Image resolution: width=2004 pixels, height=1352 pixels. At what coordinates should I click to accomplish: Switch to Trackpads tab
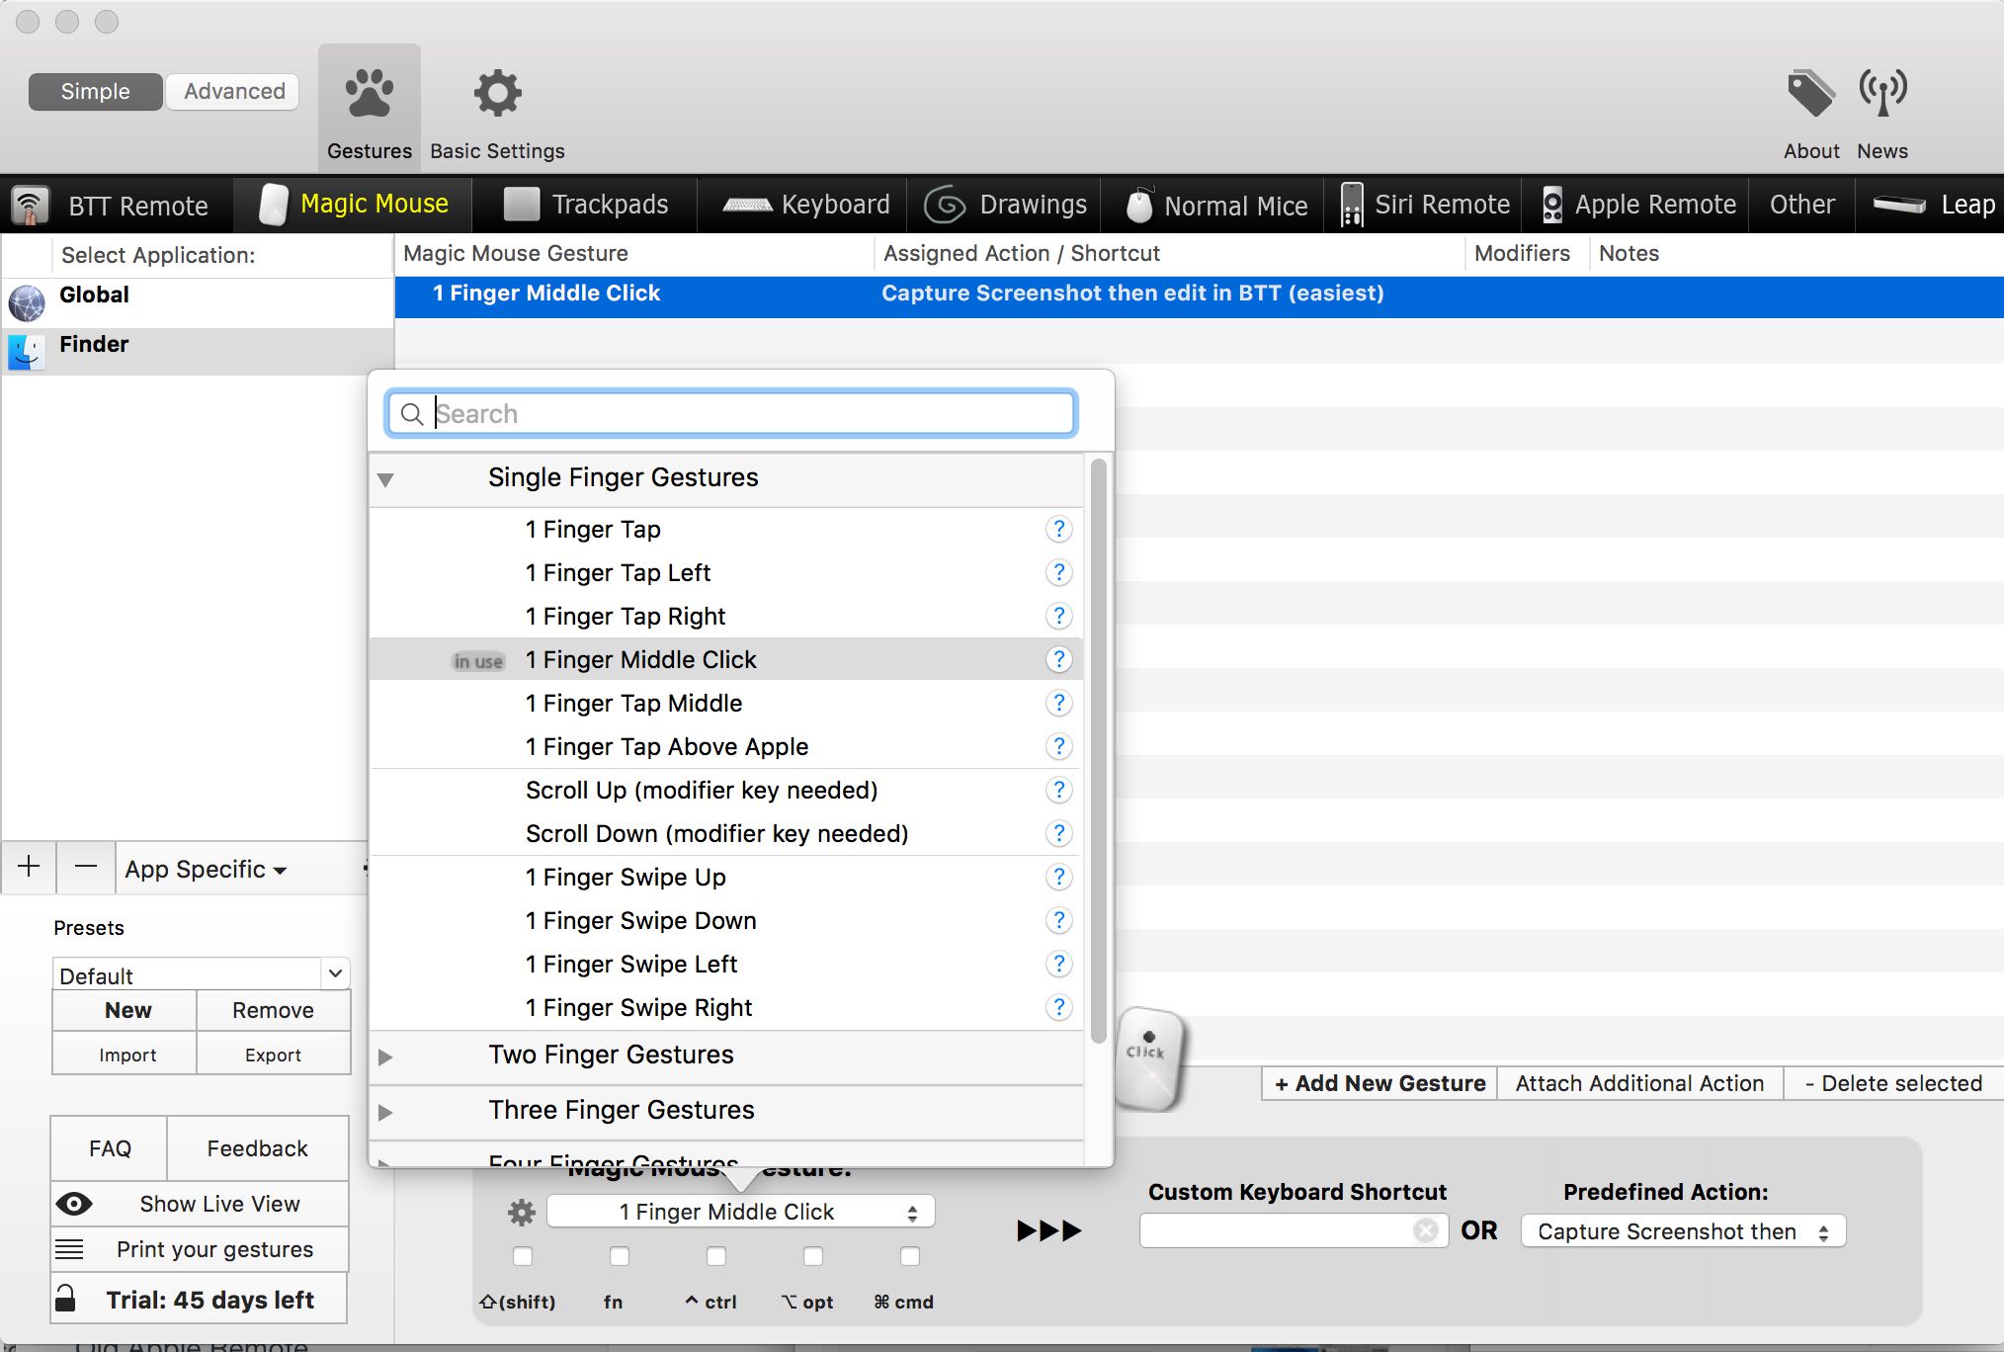(x=586, y=205)
